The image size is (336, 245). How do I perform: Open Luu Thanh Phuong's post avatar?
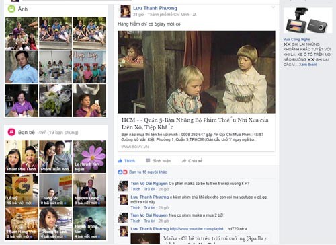pyautogui.click(x=126, y=11)
